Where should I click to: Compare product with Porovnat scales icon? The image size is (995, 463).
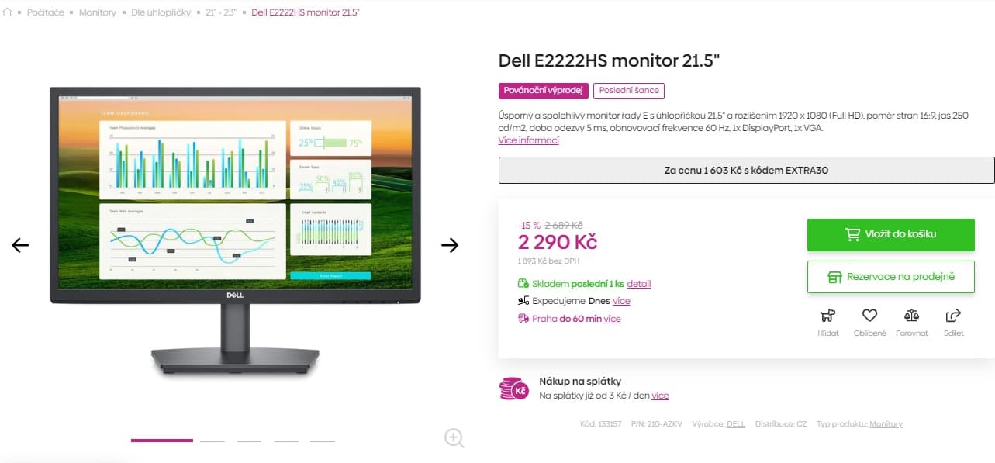click(x=911, y=321)
